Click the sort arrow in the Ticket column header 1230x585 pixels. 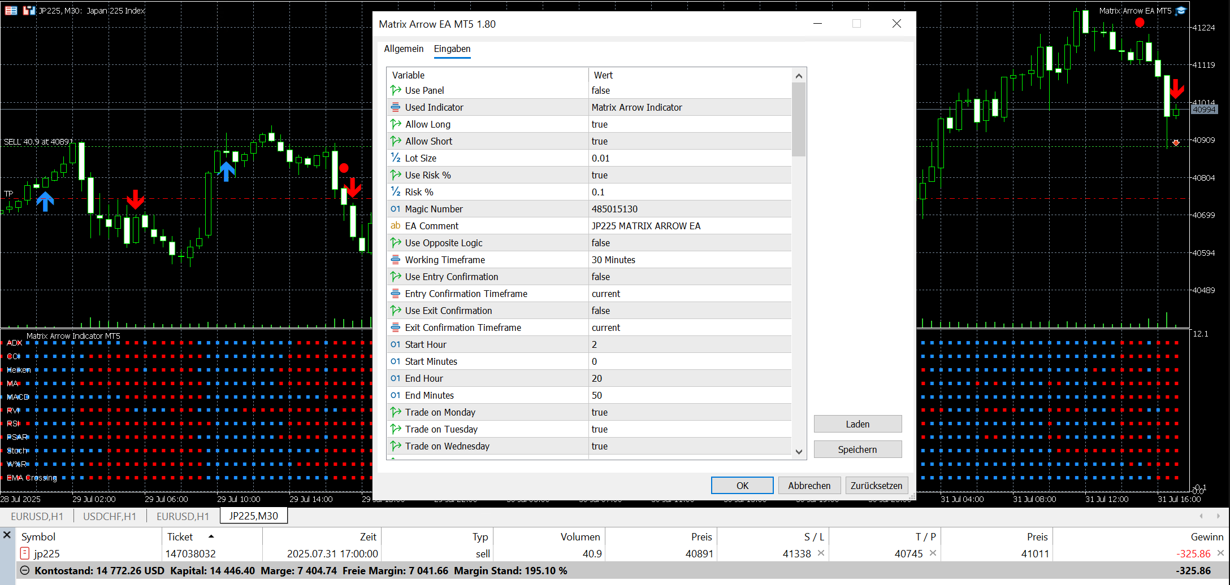pos(211,536)
